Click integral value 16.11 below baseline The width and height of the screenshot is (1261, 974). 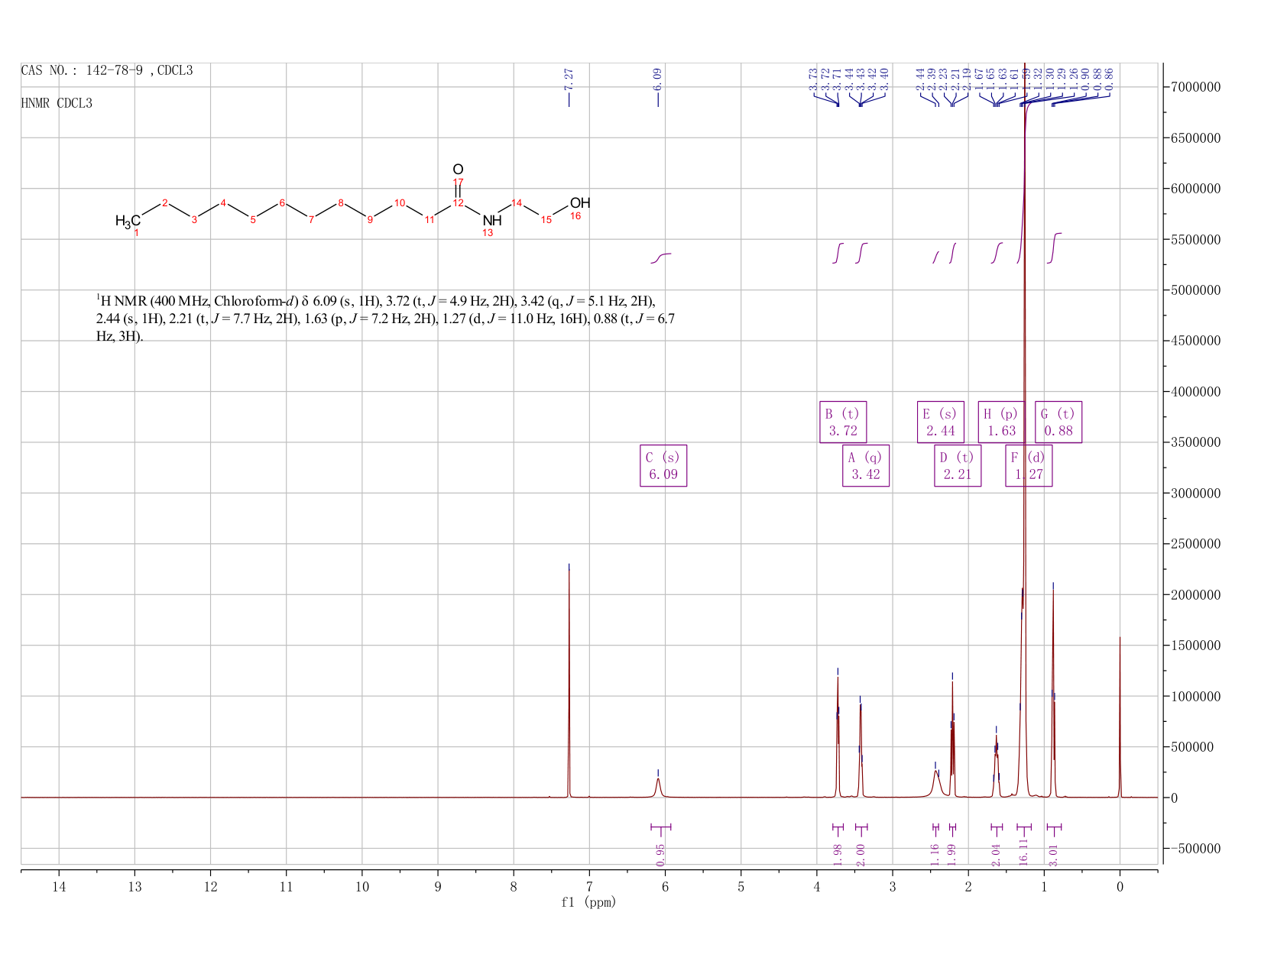tap(1024, 851)
